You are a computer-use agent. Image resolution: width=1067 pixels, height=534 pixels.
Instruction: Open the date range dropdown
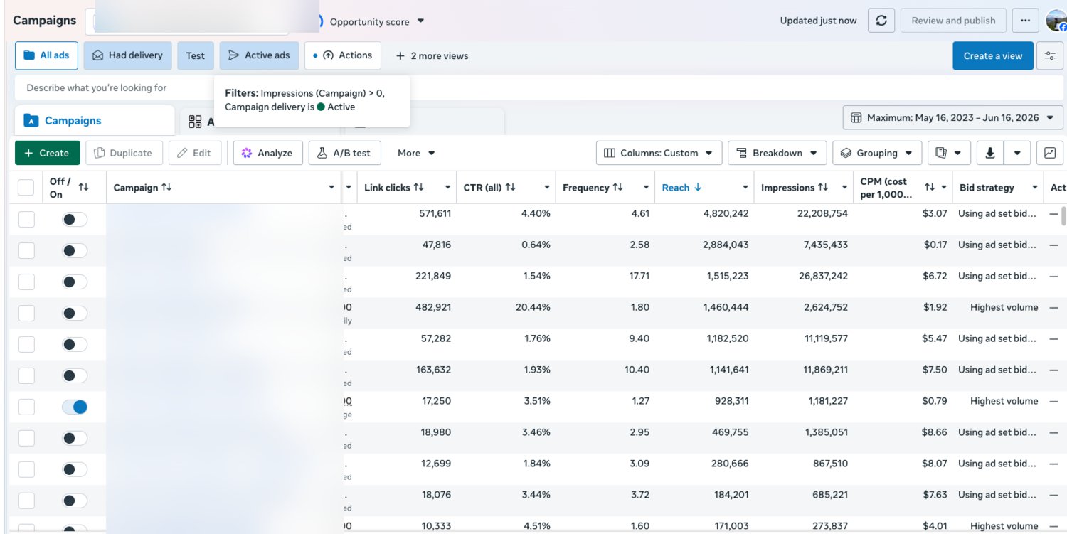(x=953, y=118)
